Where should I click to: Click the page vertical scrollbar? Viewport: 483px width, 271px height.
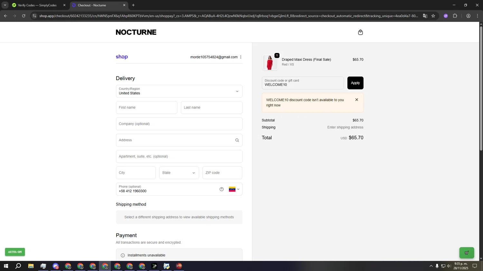pyautogui.click(x=481, y=88)
